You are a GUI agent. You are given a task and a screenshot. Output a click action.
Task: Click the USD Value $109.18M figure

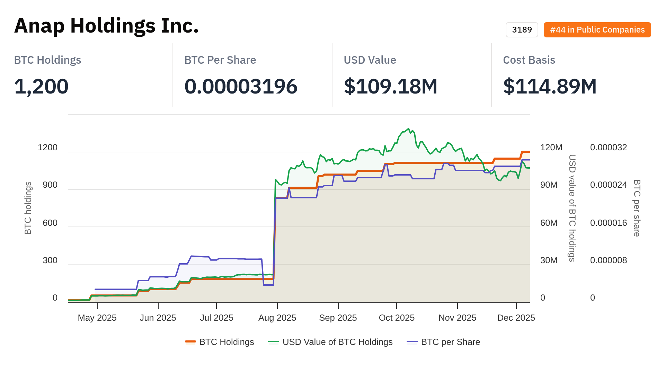[390, 86]
